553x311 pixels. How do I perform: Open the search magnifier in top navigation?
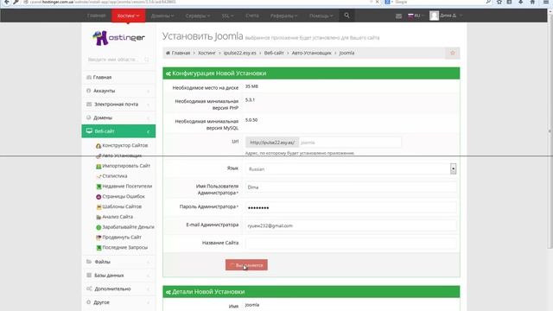(x=346, y=16)
